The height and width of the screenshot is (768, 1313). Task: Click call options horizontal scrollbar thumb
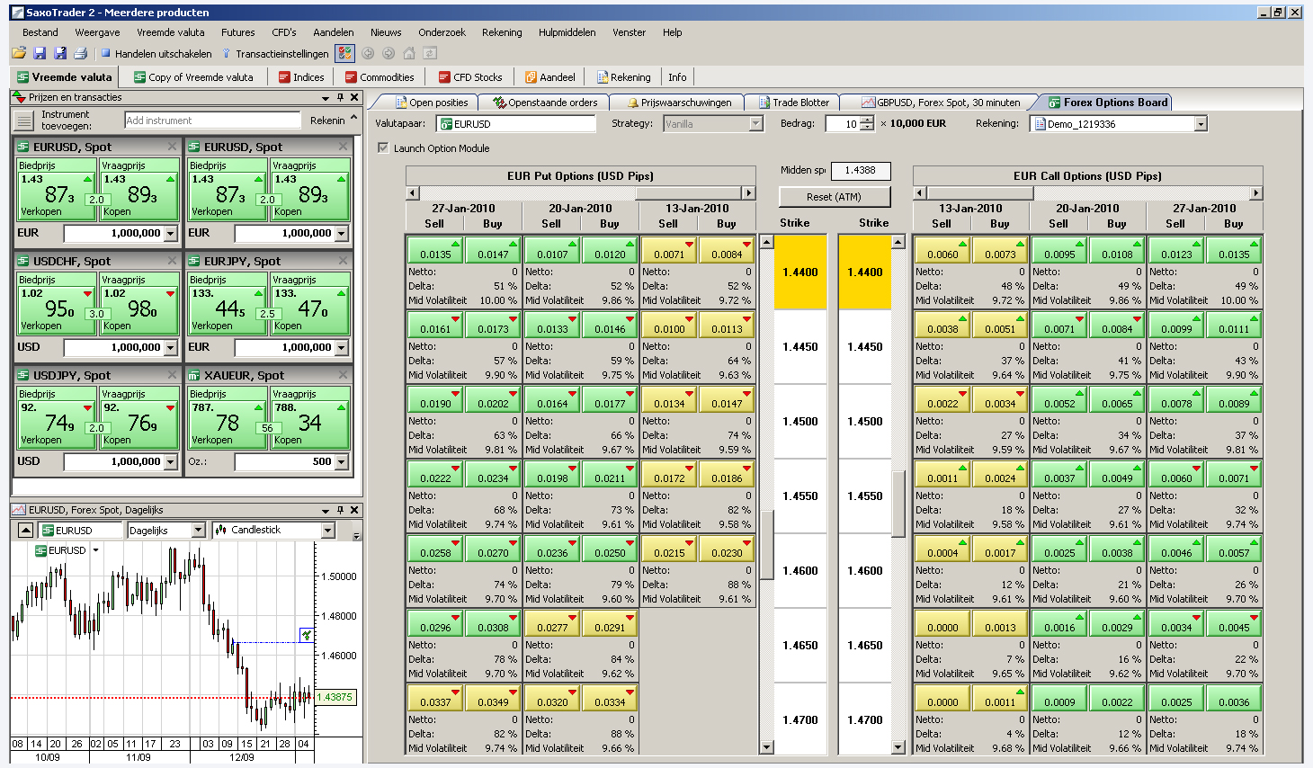click(x=979, y=192)
